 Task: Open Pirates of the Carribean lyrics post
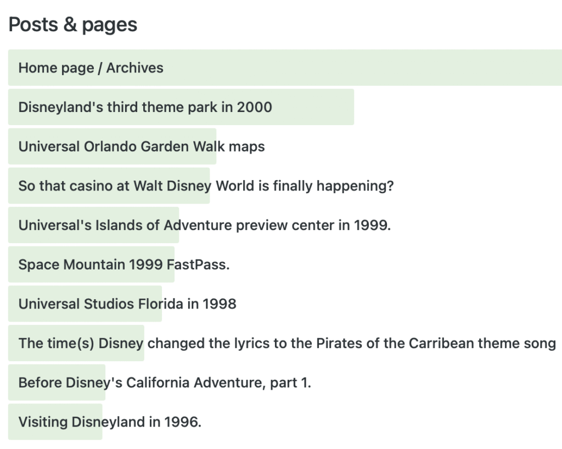tap(286, 344)
